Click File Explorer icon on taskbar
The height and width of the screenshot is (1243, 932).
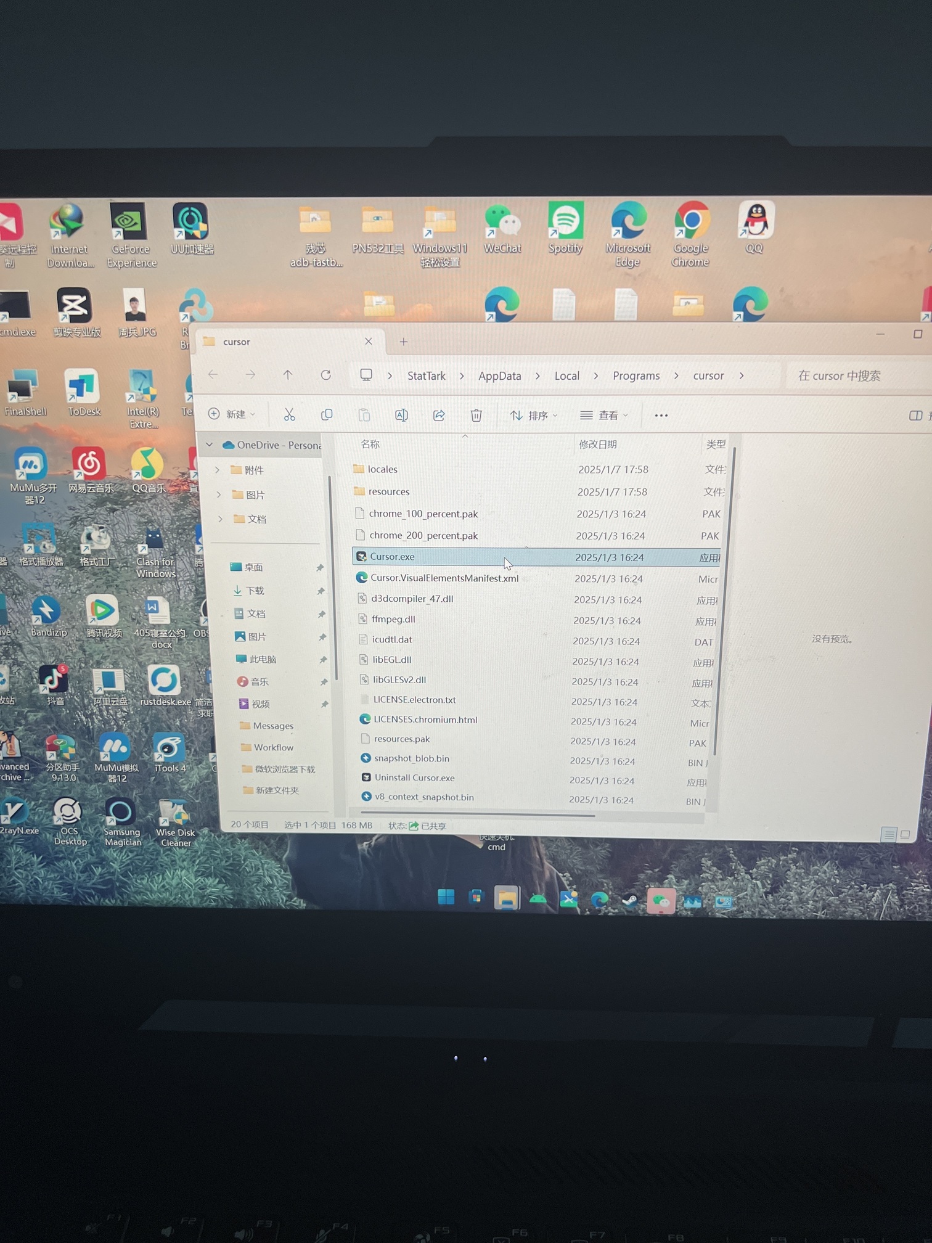click(x=506, y=899)
